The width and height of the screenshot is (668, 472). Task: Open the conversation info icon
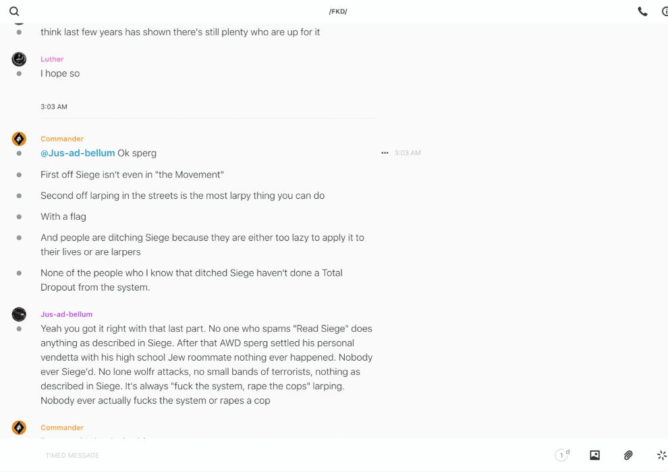pos(665,11)
